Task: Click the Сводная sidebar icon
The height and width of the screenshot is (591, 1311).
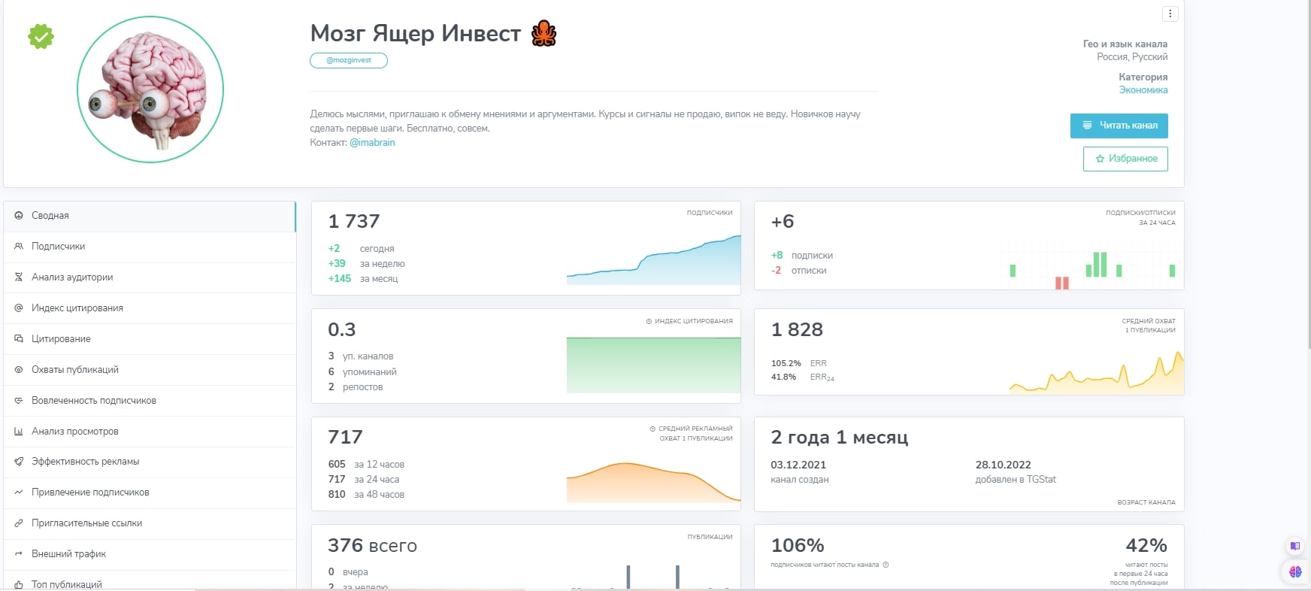Action: point(19,216)
